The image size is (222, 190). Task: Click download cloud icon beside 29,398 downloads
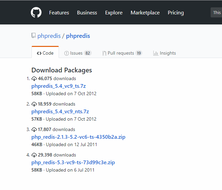(34, 155)
